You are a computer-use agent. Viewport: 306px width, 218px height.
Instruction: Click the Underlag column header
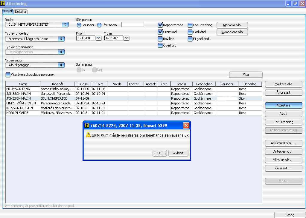[250, 84]
